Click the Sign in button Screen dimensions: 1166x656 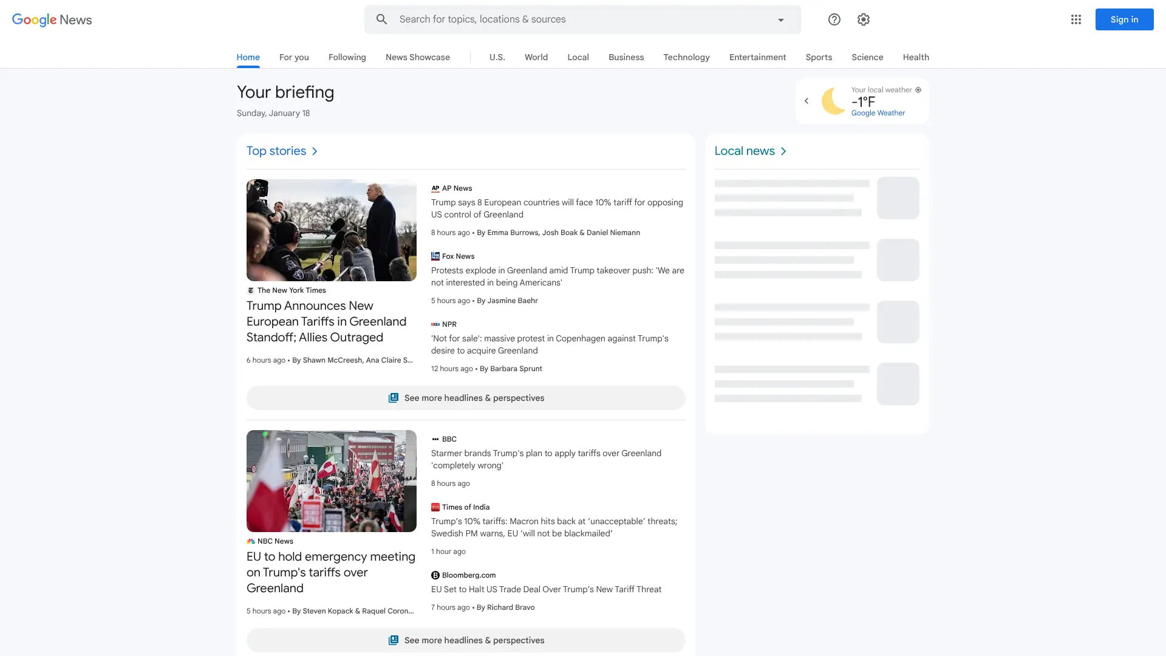tap(1125, 19)
